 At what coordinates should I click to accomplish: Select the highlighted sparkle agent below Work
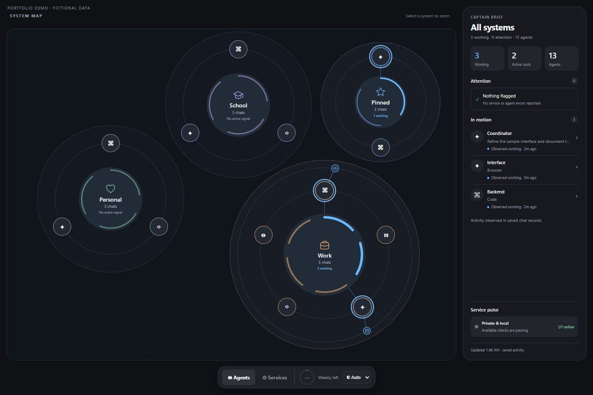coord(362,307)
